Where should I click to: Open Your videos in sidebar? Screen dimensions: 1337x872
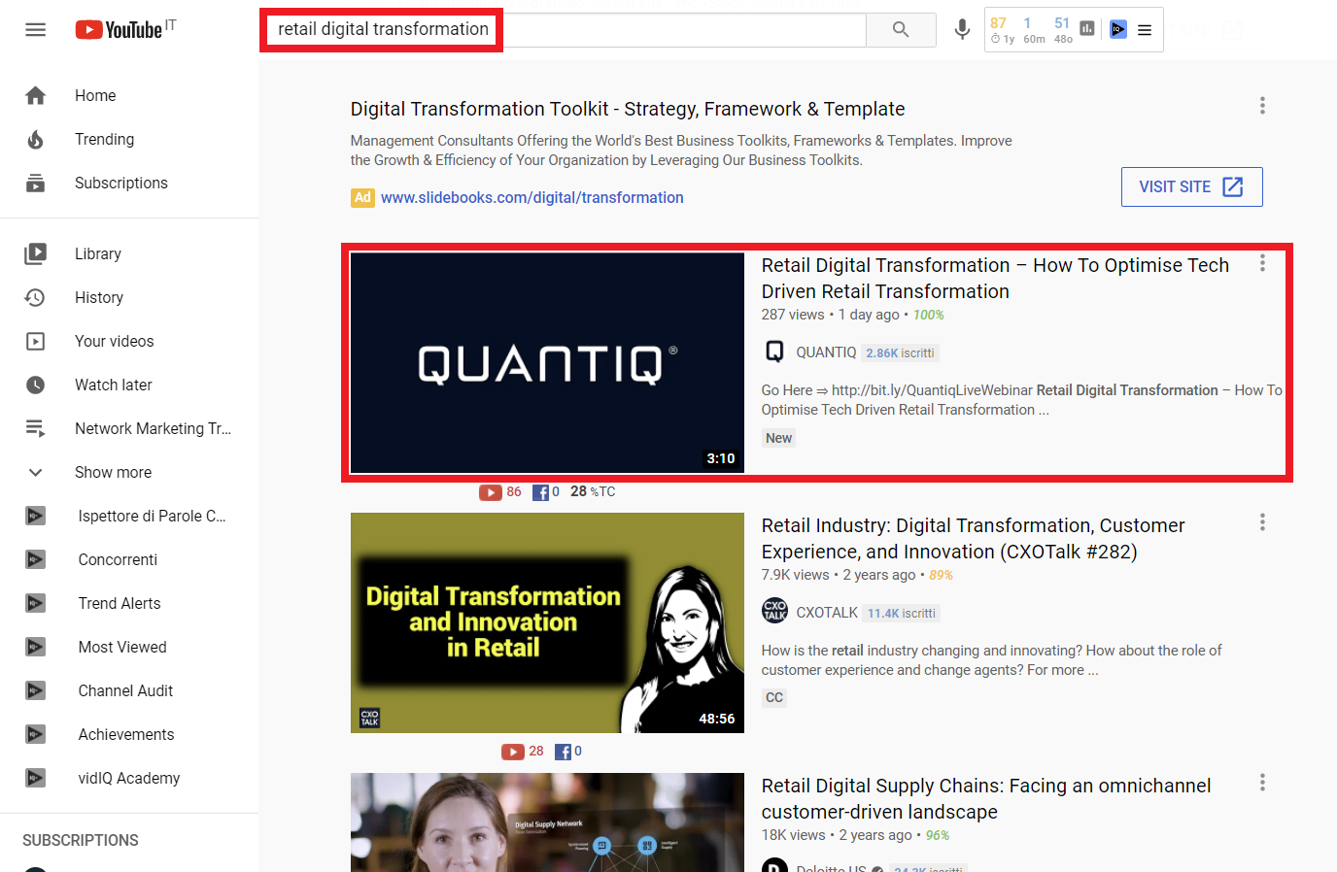[x=129, y=341]
